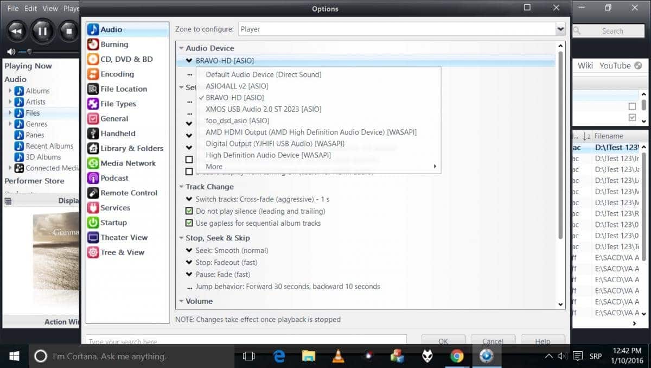Open Services options category

127,207
